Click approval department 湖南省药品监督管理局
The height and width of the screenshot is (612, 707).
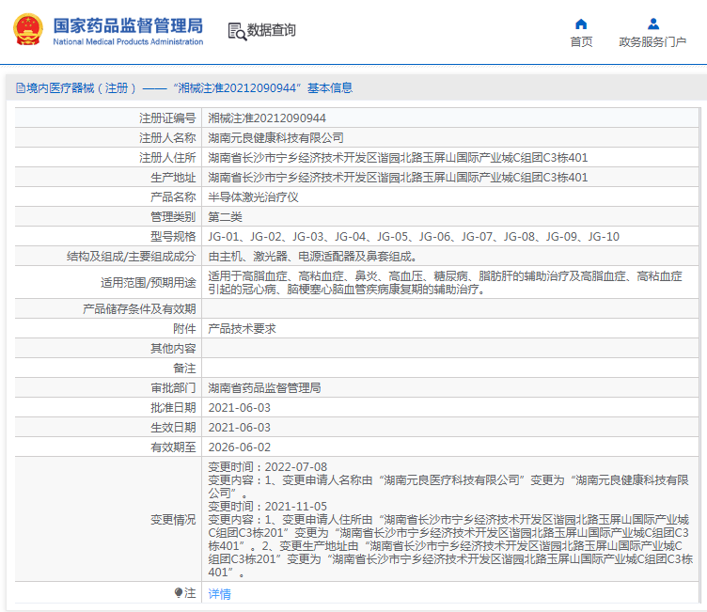[265, 388]
